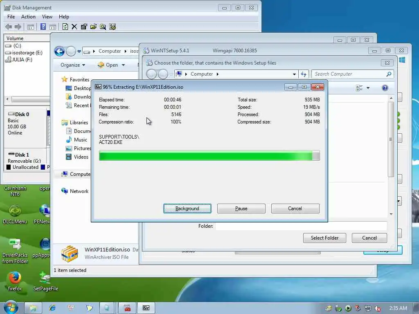Click the Select Folder button
The height and width of the screenshot is (314, 419).
tap(324, 238)
